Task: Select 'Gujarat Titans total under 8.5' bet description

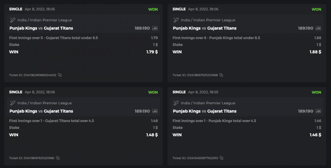Action: click(54, 38)
